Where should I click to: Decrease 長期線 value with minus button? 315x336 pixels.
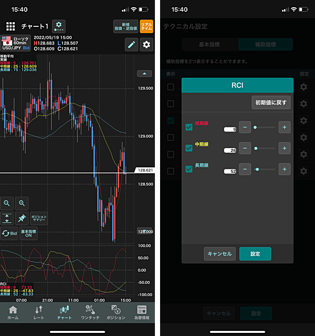245,169
